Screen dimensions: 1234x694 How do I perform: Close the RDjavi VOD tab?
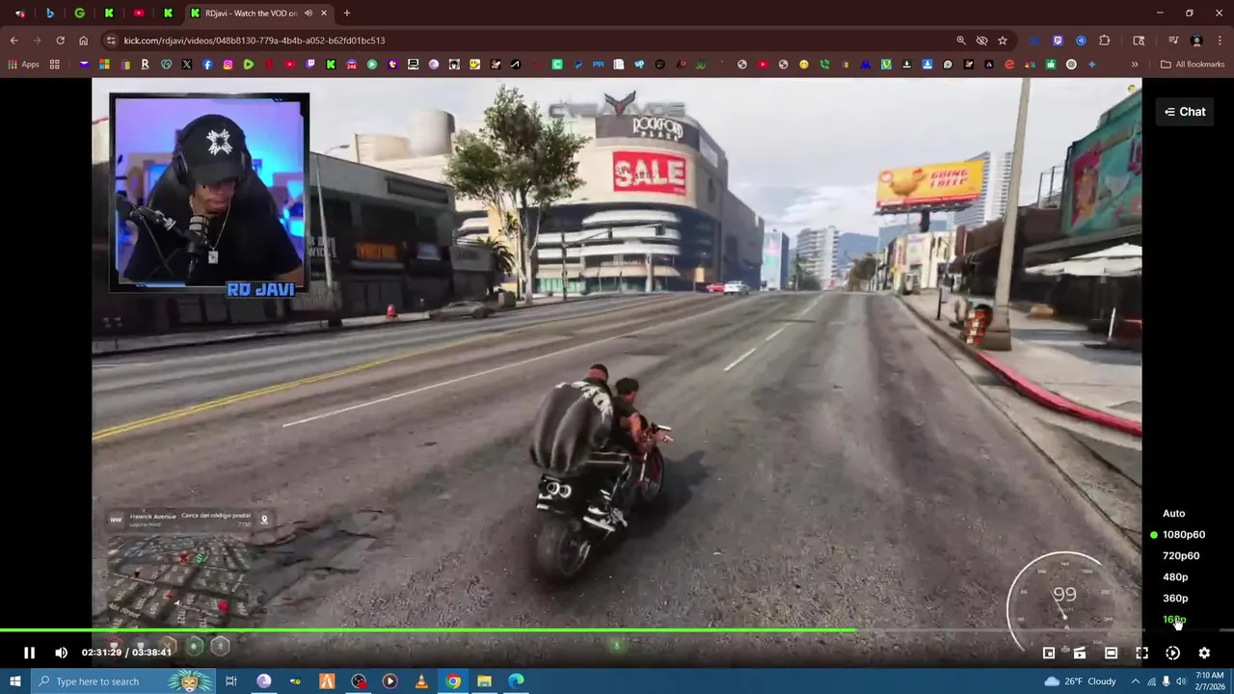click(324, 13)
